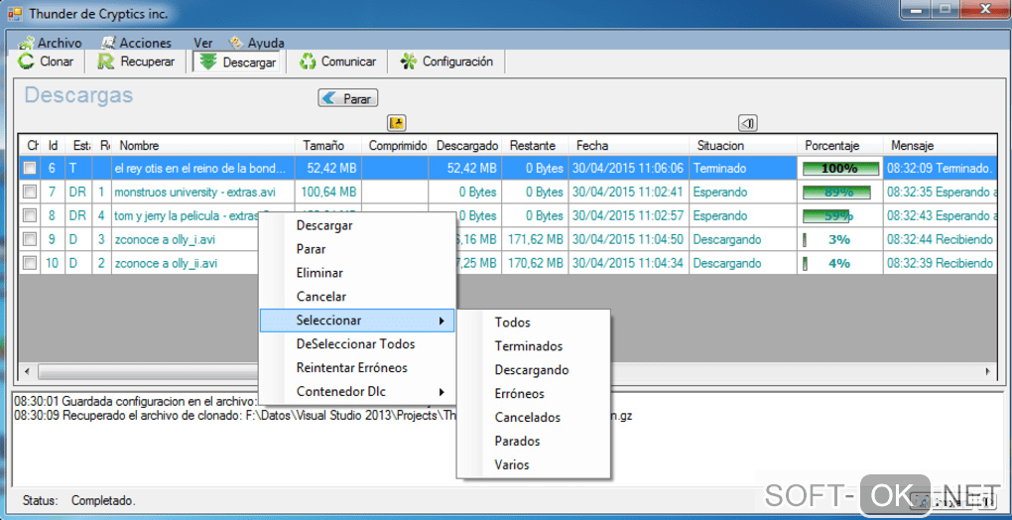This screenshot has height=520, width=1012.
Task: Click the Configuración pinwheel icon
Action: coord(409,62)
